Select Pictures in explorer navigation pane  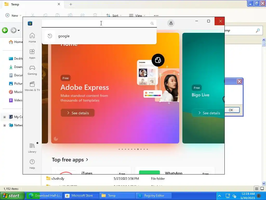[16, 84]
